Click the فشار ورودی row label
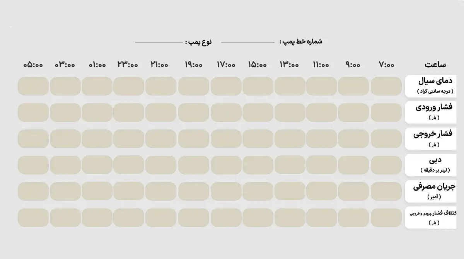Viewport: 464px width, 259px height. (430, 112)
